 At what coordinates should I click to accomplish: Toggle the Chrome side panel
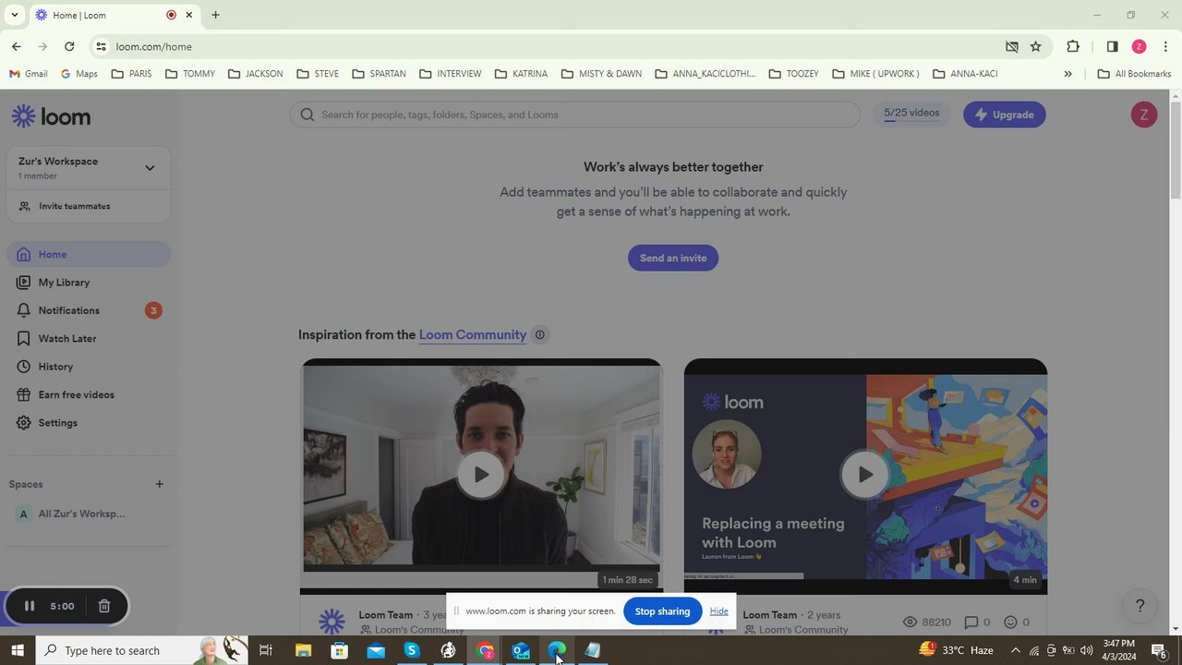coord(1112,46)
